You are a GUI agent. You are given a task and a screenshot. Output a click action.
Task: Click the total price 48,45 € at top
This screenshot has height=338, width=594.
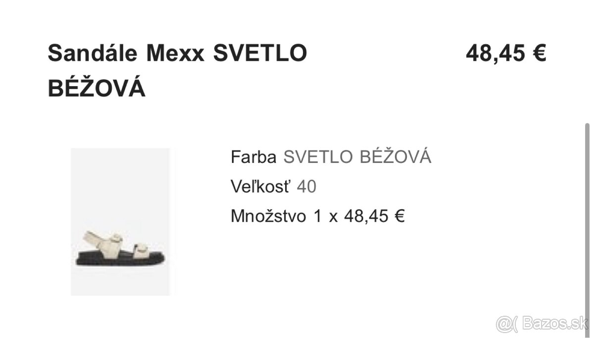[505, 53]
